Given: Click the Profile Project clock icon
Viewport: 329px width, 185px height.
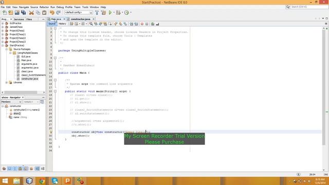Looking at the screenshot, I should [x=126, y=12].
